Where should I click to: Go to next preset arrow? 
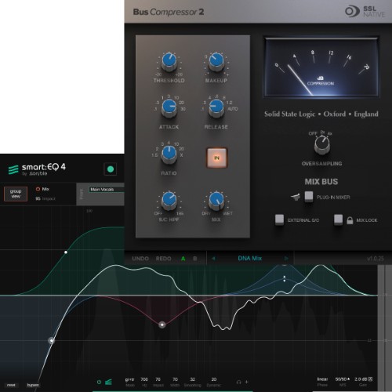[x=286, y=259]
